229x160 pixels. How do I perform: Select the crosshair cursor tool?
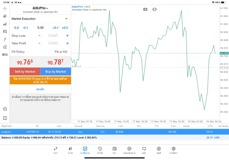tap(5, 9)
